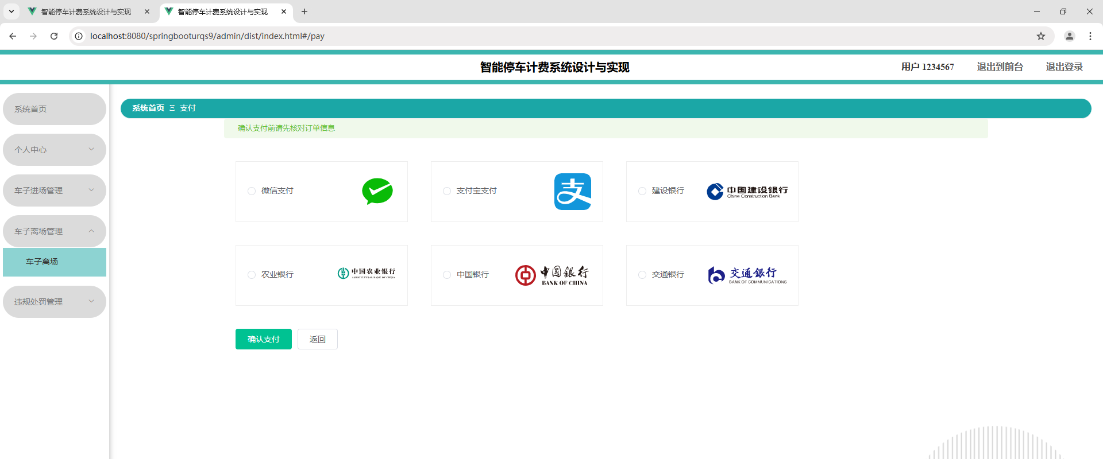Click the 返回 button
The image size is (1103, 459).
(318, 339)
